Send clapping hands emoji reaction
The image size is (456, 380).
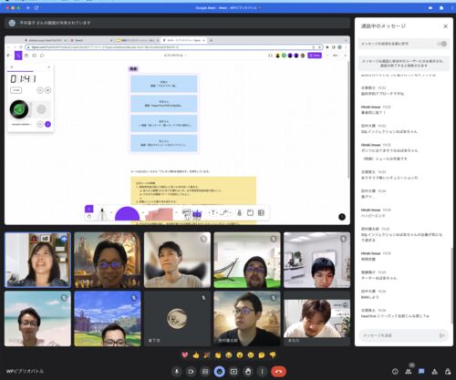click(218, 354)
